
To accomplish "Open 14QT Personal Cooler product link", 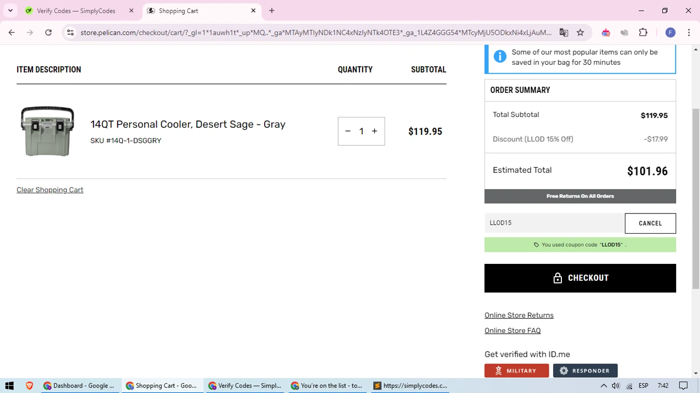I will (x=188, y=124).
